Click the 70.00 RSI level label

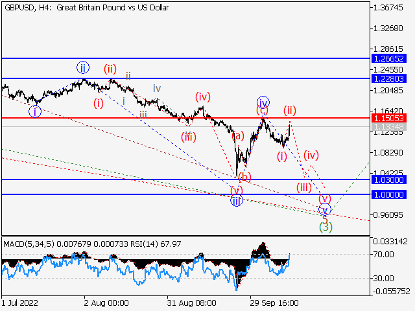(x=383, y=255)
